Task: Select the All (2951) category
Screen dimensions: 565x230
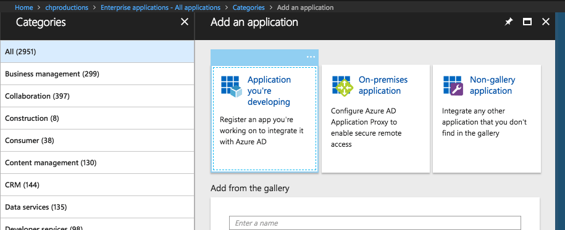Action: 97,51
